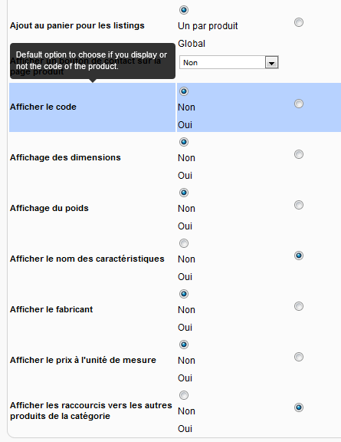Pick the "Non" radio for Affichage des dimensions
This screenshot has width=341, height=442.
pyautogui.click(x=184, y=142)
